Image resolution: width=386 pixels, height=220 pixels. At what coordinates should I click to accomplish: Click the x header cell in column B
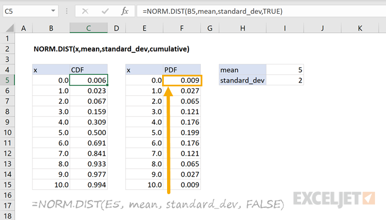51,70
